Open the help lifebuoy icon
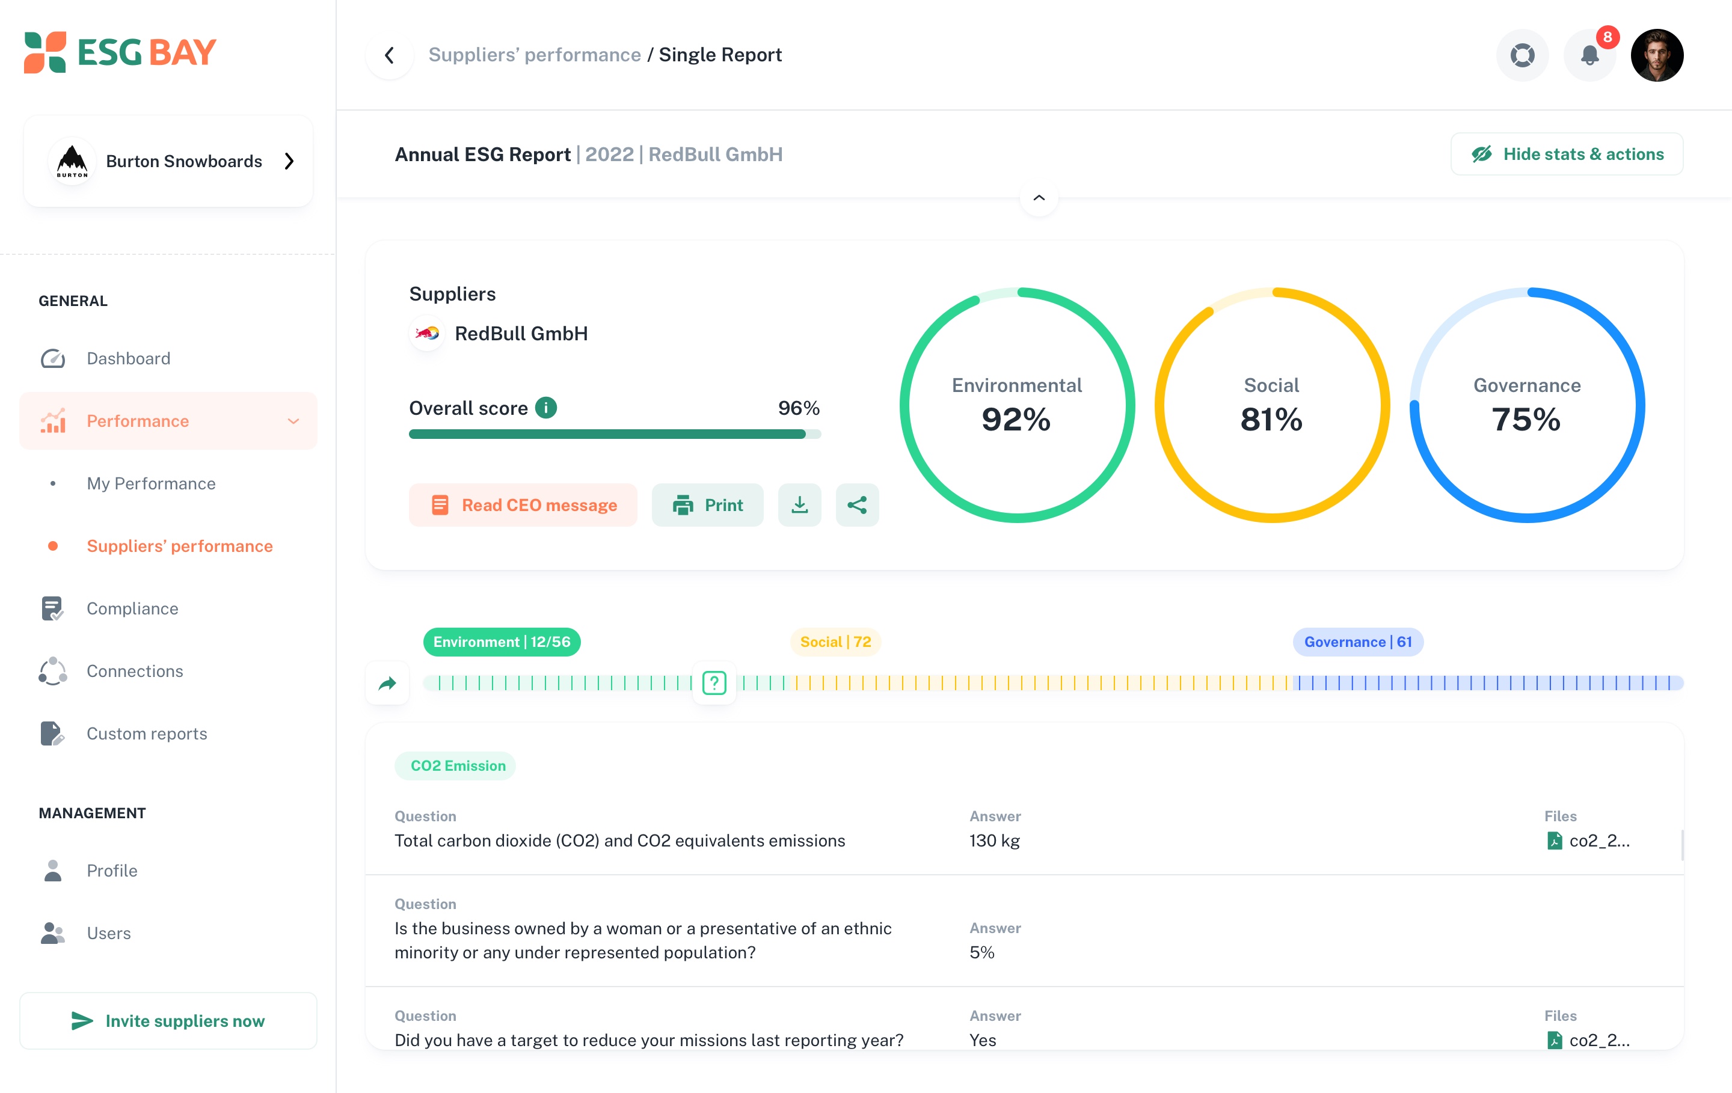The width and height of the screenshot is (1732, 1093). pos(1522,55)
